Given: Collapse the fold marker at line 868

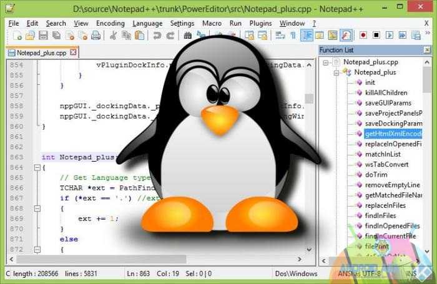Looking at the screenshot, I should [x=37, y=208].
